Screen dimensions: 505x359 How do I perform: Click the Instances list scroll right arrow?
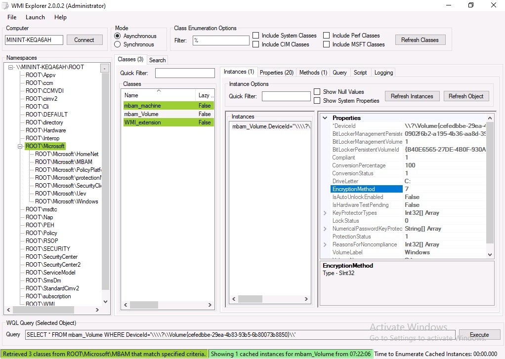tap(306, 299)
